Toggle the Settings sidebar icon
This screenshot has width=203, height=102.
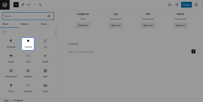(196, 5)
